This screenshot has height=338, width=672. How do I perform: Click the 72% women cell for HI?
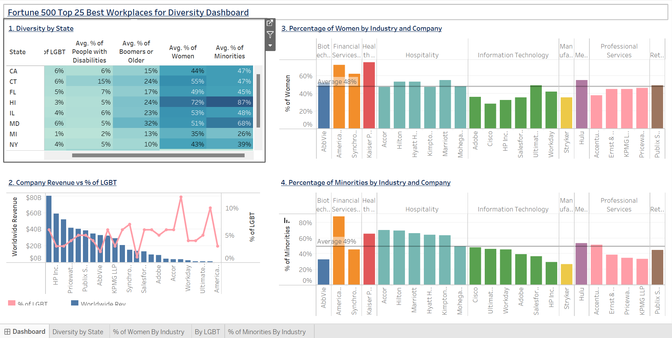coord(183,102)
